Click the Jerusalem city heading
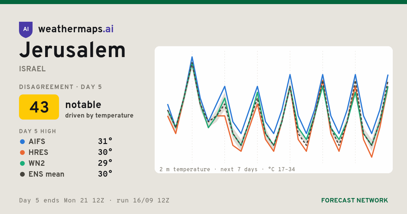 [72, 51]
